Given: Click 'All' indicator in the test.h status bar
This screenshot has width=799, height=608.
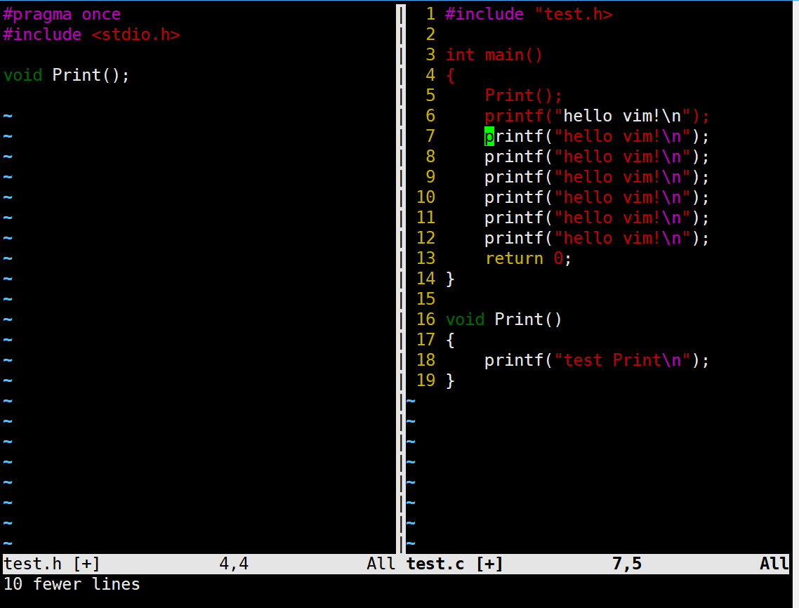Looking at the screenshot, I should pyautogui.click(x=381, y=564).
